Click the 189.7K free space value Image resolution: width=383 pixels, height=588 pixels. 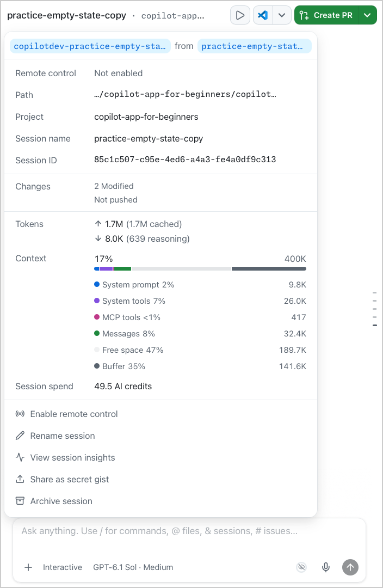click(293, 350)
